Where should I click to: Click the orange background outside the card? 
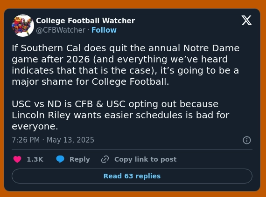(x=133, y=4)
